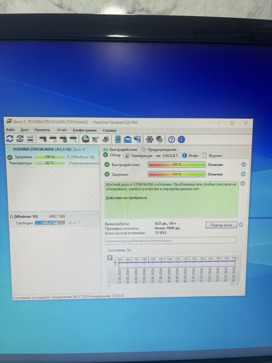Click the speaker sound settings icon
The height and width of the screenshot is (363, 272).
160,139
